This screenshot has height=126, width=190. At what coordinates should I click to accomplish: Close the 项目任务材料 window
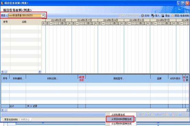[188, 3]
